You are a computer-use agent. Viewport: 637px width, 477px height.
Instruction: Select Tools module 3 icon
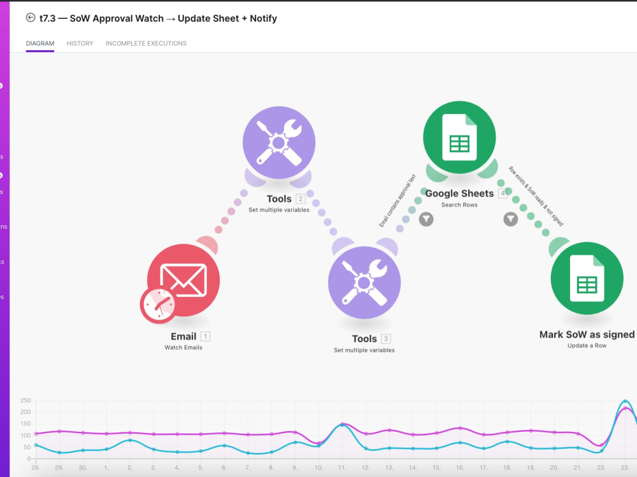(x=364, y=283)
